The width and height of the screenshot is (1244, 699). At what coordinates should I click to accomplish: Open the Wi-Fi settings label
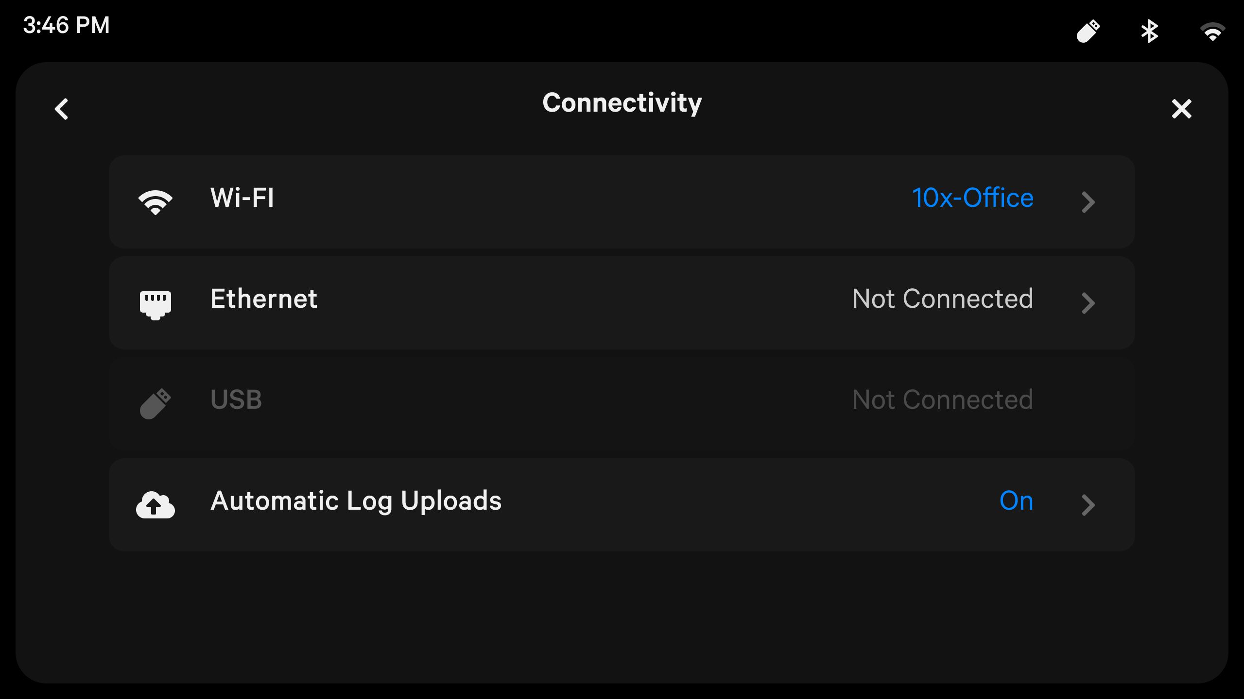pyautogui.click(x=242, y=198)
